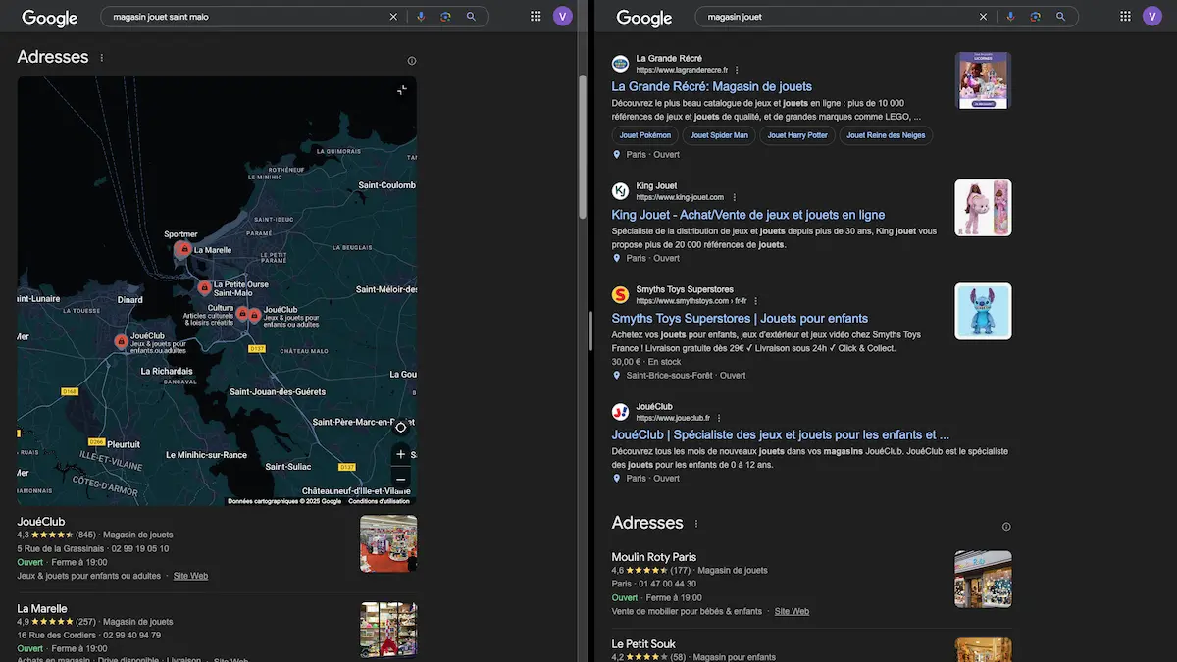Open Google Lens image search in right window

tap(1035, 17)
